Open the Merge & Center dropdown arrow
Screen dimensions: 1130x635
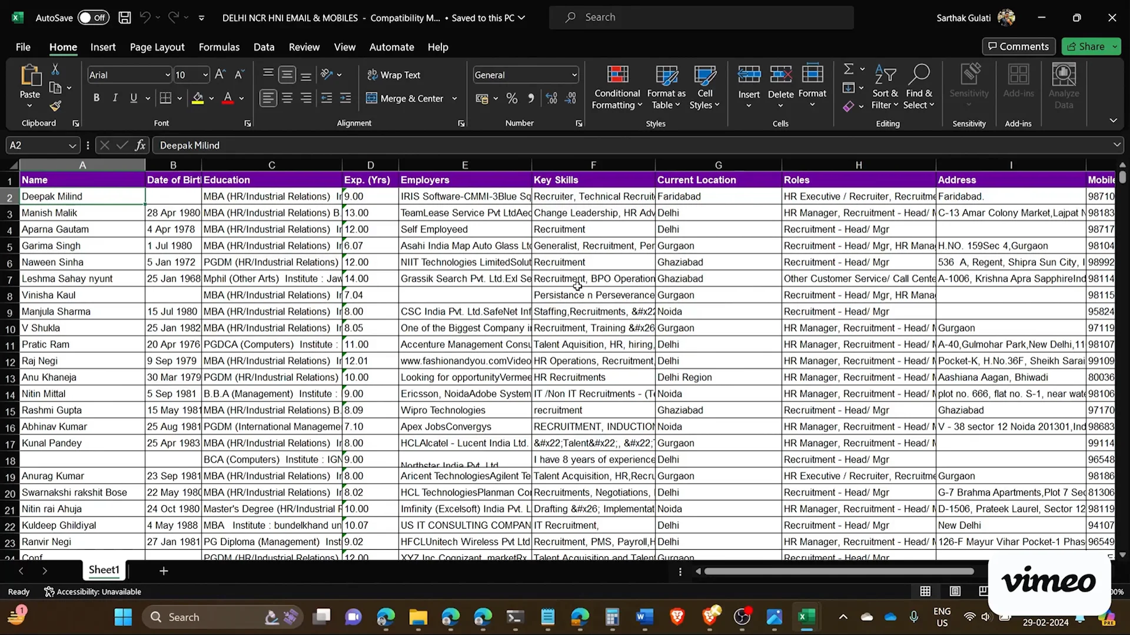[x=454, y=98]
